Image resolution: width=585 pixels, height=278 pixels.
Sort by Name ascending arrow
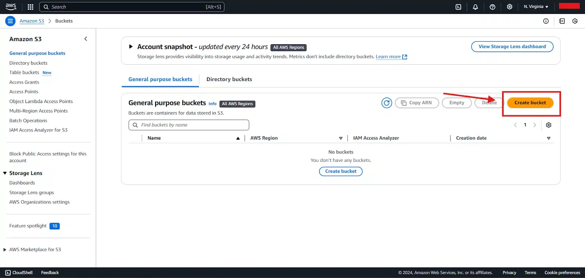click(238, 138)
